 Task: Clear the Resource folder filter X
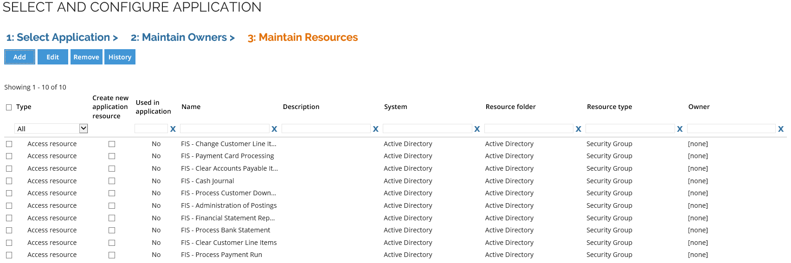point(579,129)
